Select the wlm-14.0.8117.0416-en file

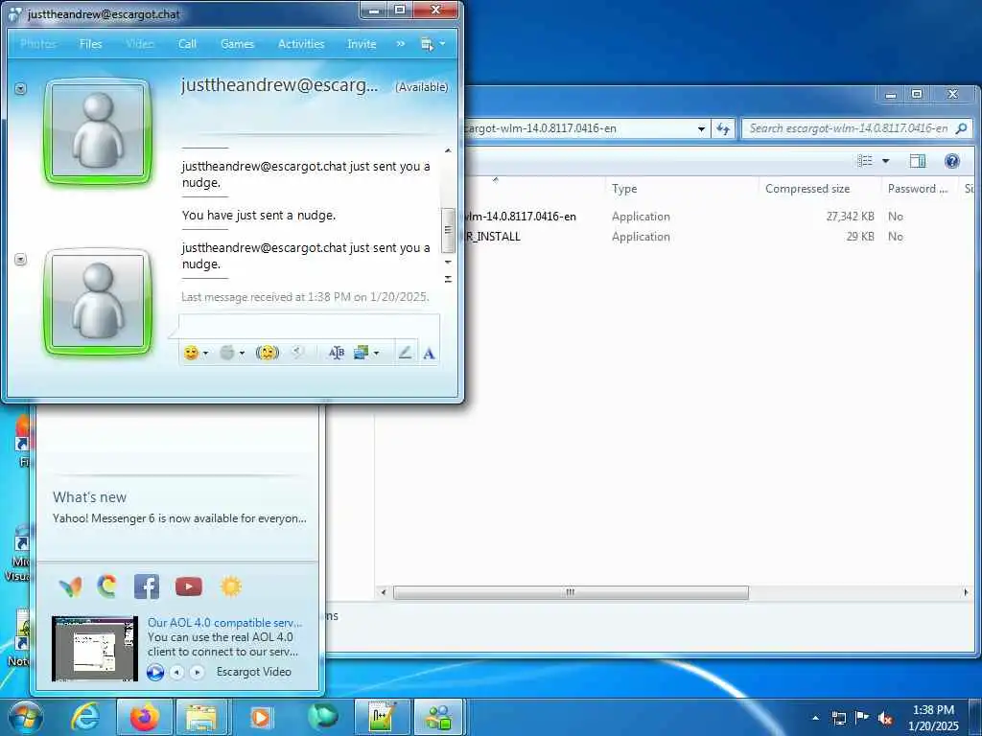[520, 217]
